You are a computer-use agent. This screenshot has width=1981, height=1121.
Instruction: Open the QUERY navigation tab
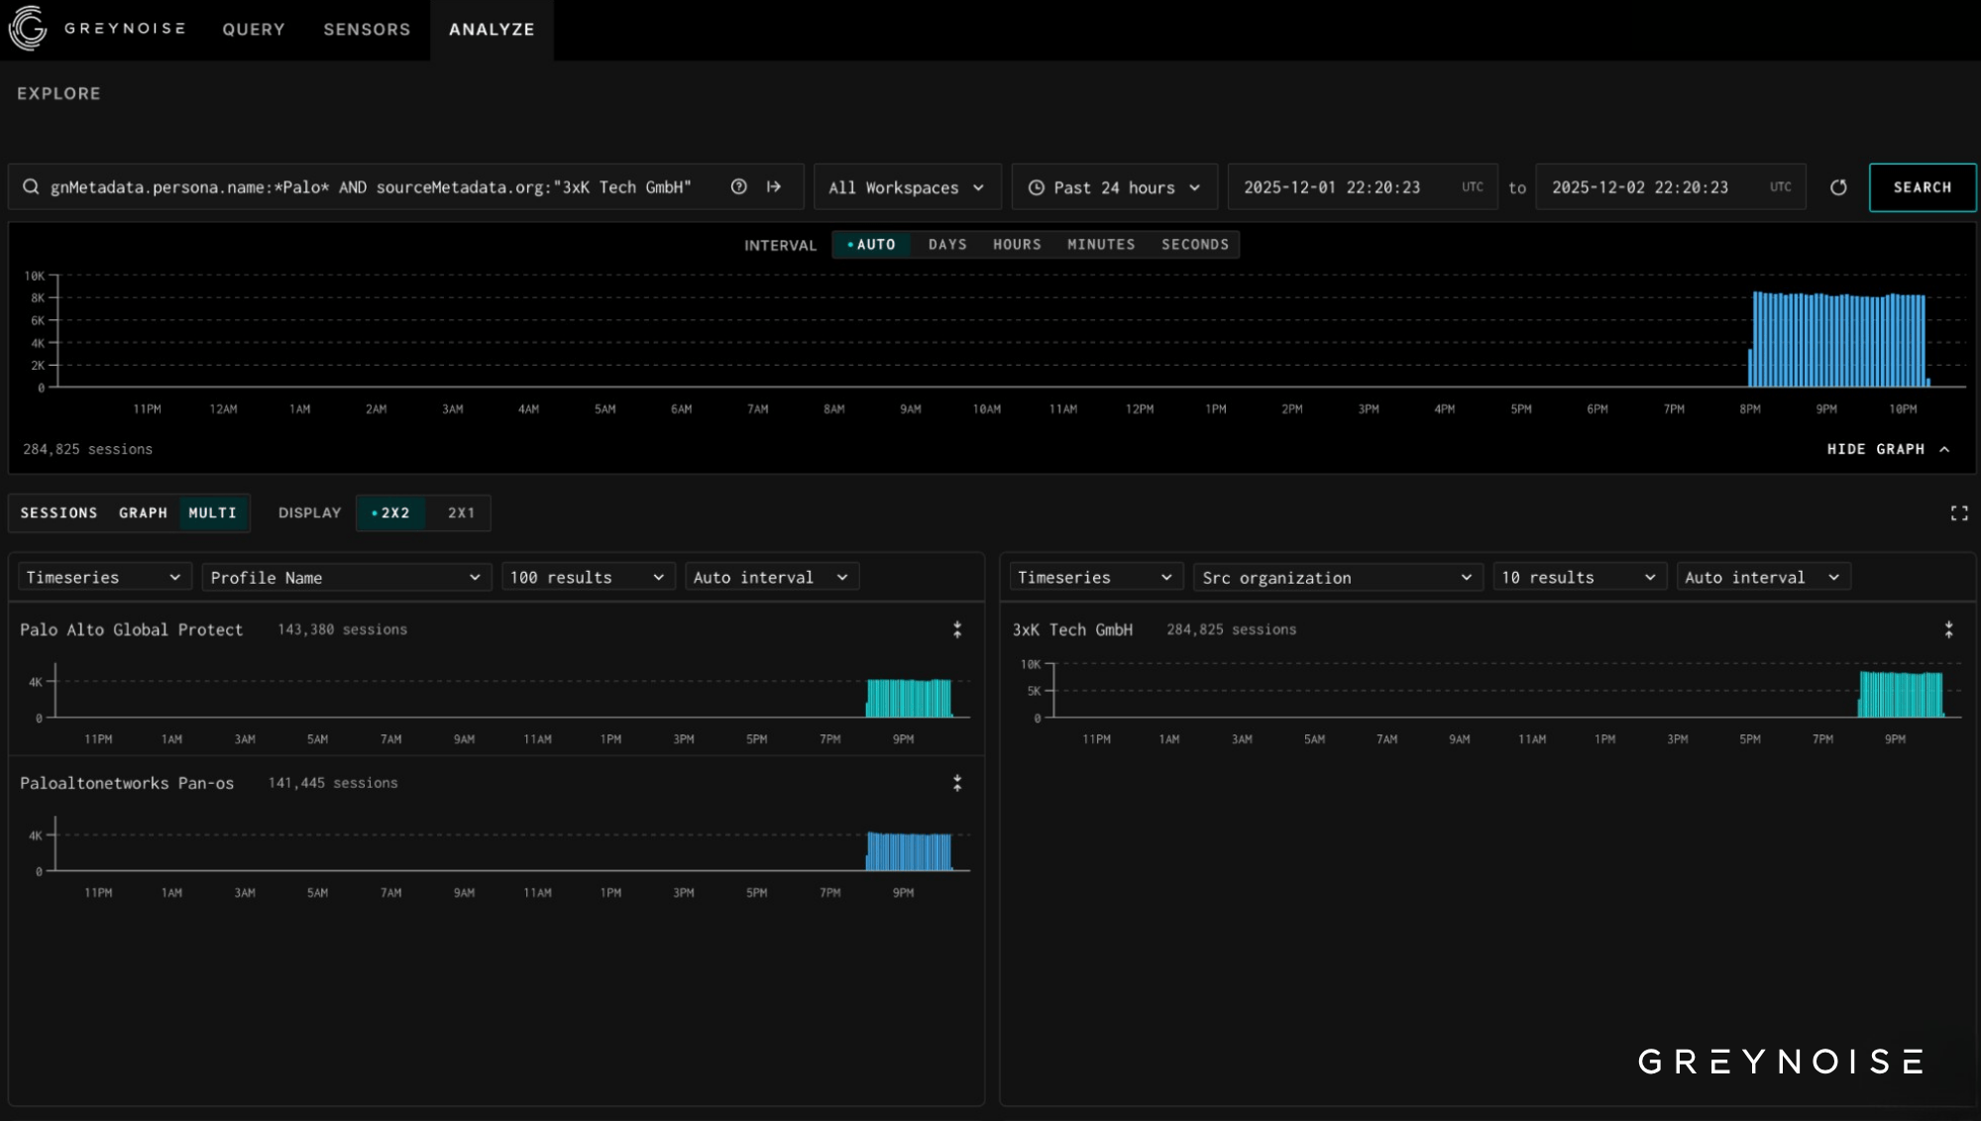click(254, 30)
